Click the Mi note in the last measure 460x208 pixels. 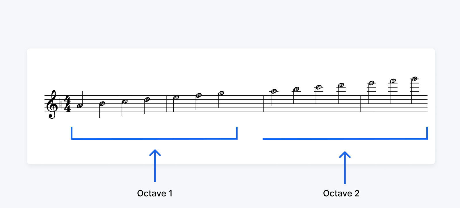pyautogui.click(x=371, y=83)
